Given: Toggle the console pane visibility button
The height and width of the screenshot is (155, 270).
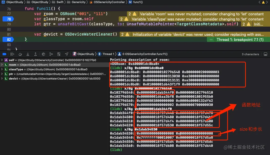Looking at the screenshot, I should pyautogui.click(x=266, y=54).
